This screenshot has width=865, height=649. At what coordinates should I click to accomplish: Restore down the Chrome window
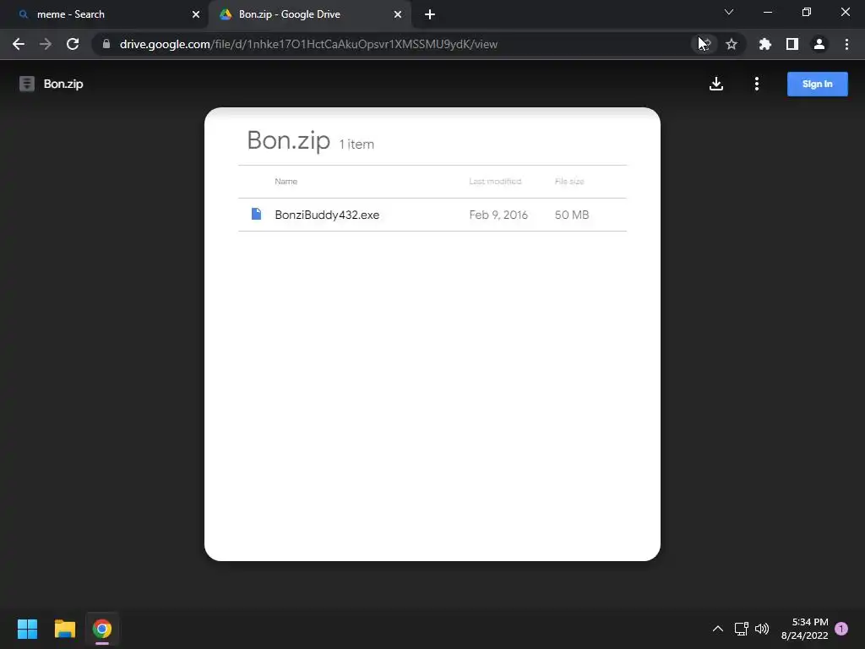pos(807,12)
